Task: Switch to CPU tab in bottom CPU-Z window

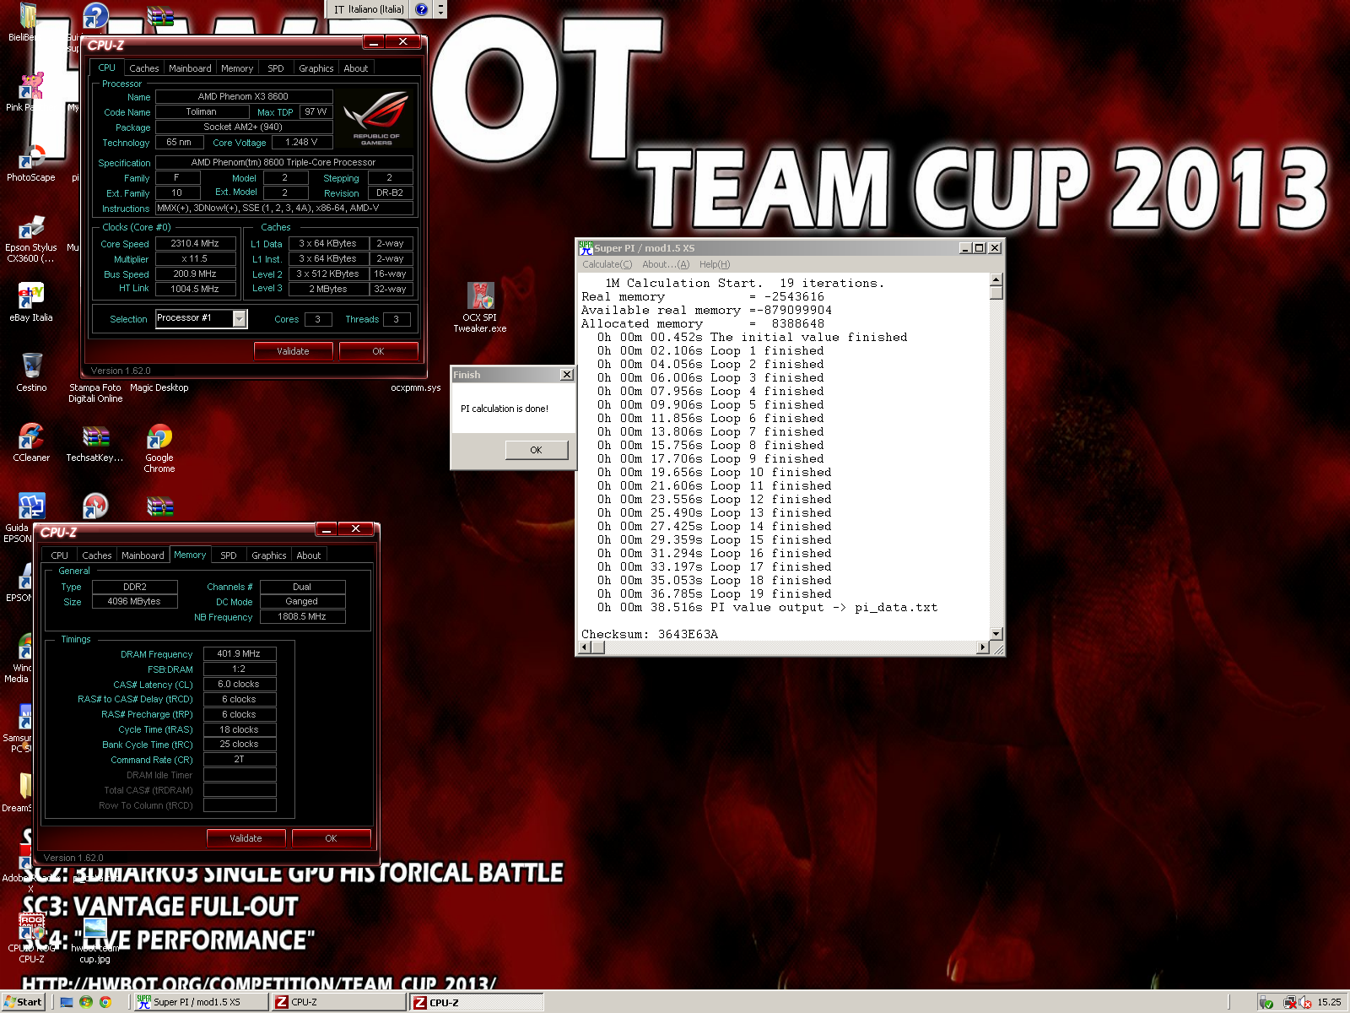Action: coord(59,555)
